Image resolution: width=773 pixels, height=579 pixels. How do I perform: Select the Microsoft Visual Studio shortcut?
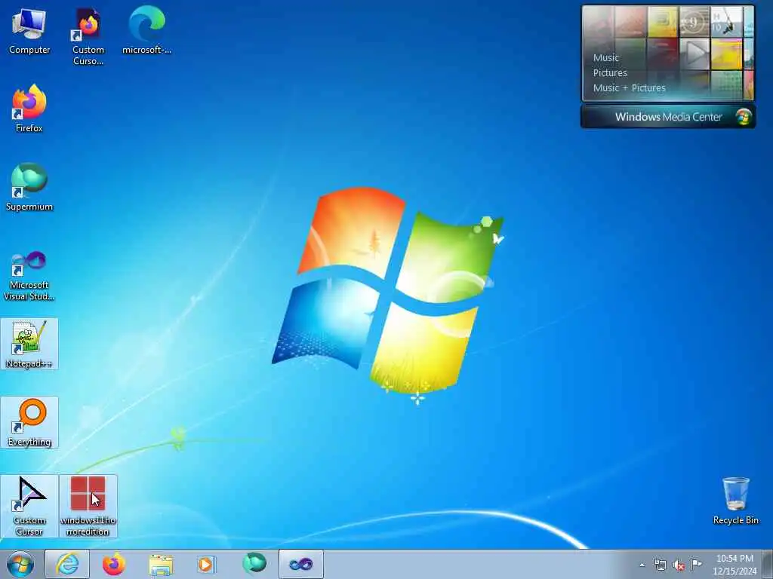pyautogui.click(x=29, y=276)
